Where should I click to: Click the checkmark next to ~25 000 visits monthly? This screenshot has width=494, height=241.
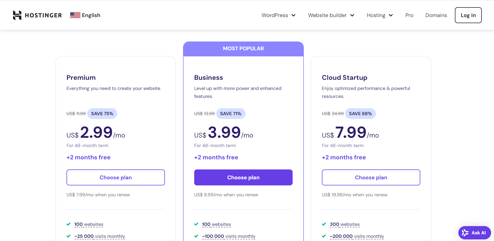coord(68,236)
